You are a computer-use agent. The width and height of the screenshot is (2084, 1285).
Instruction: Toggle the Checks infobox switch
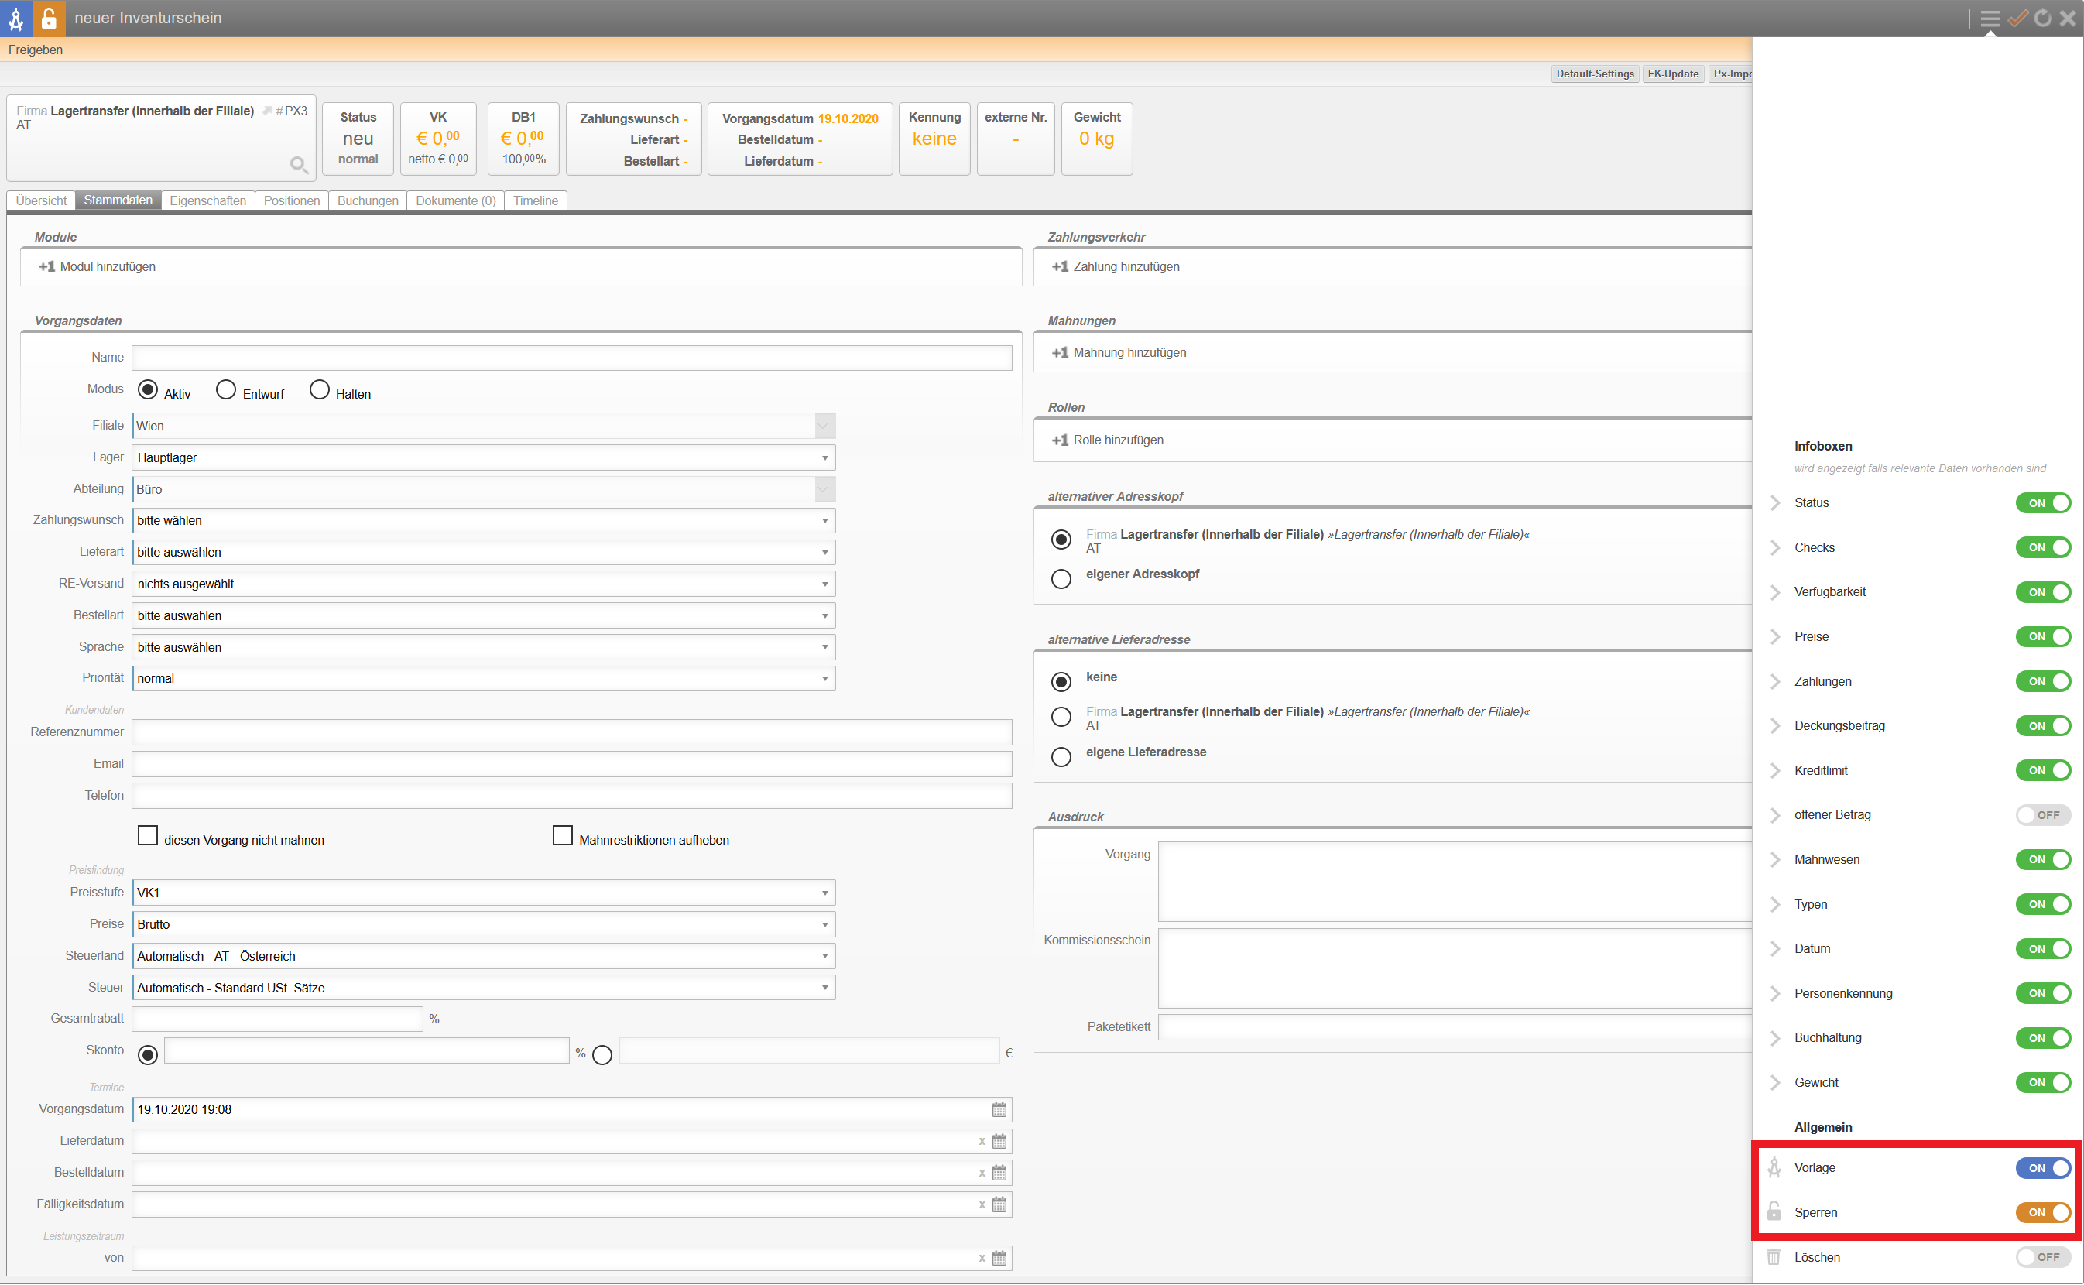click(2043, 547)
